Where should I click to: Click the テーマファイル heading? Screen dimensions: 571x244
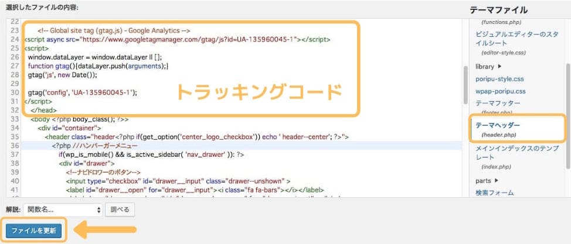click(x=498, y=10)
